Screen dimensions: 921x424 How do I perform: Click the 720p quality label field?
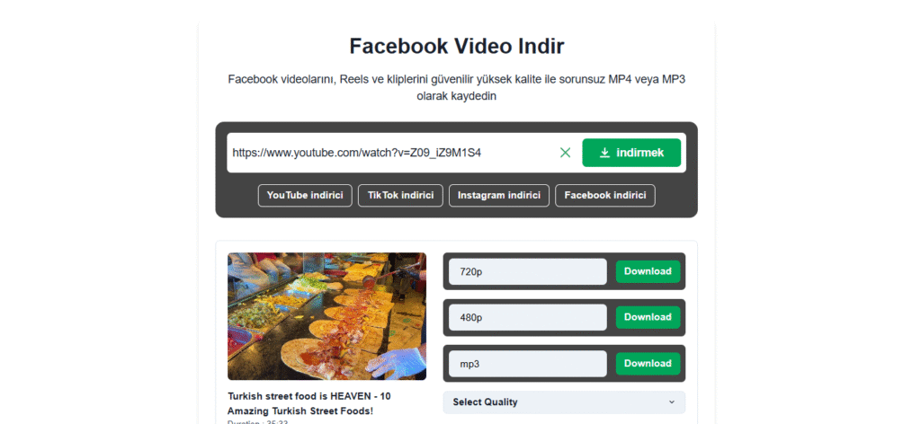point(527,271)
